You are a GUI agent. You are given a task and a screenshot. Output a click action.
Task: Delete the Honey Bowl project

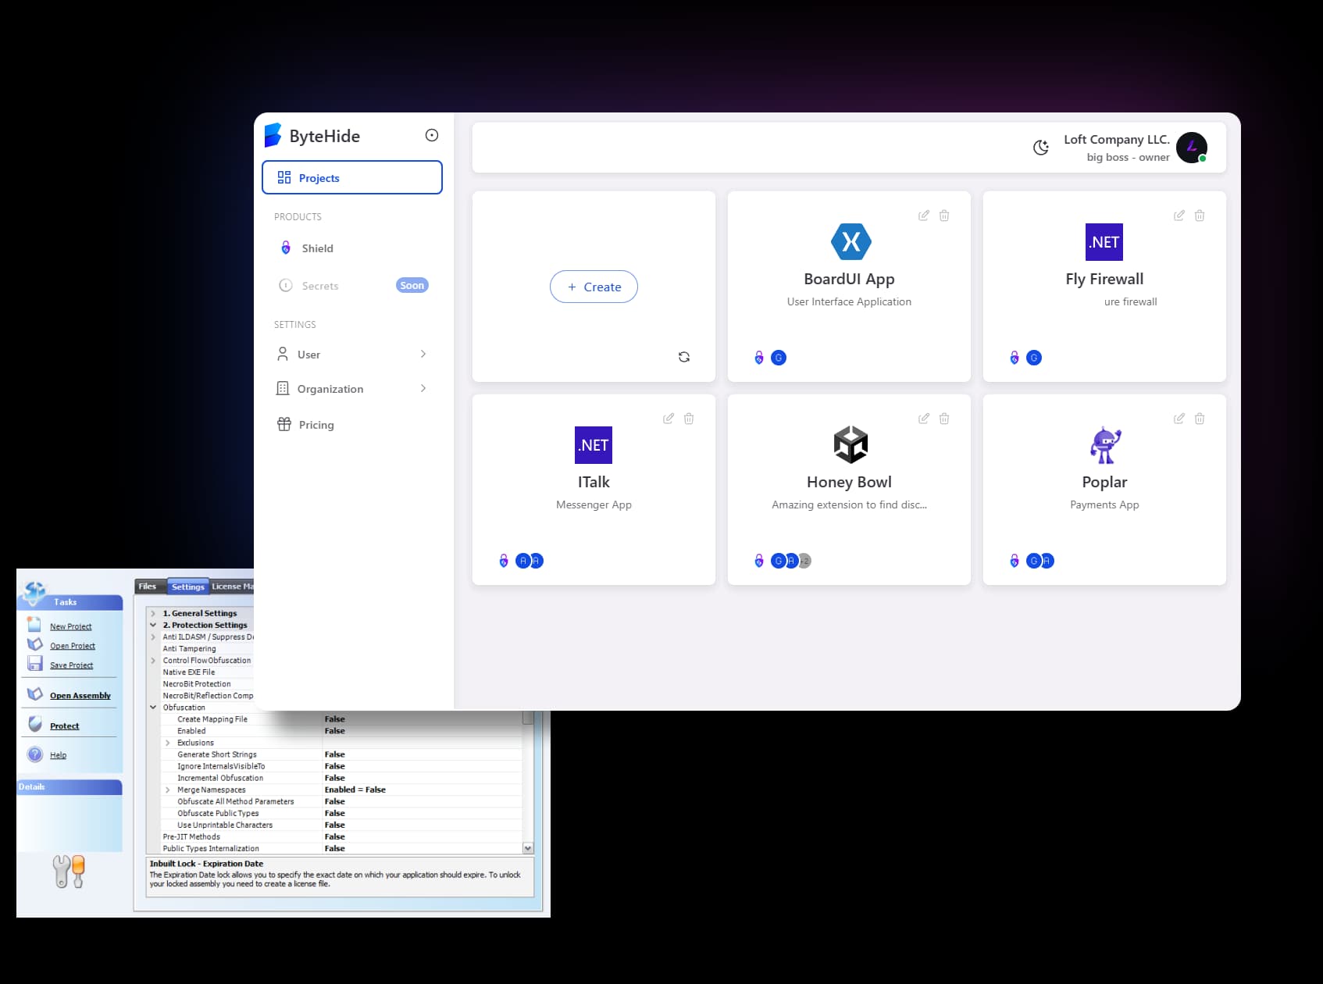pos(944,419)
